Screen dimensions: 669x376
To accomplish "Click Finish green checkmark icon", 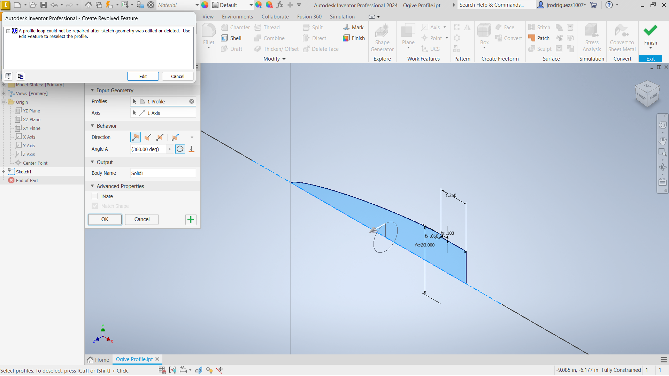I will 650,31.
